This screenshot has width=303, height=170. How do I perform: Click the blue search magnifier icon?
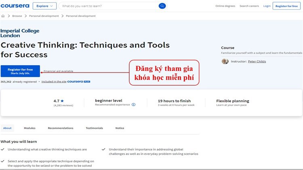pos(162,6)
